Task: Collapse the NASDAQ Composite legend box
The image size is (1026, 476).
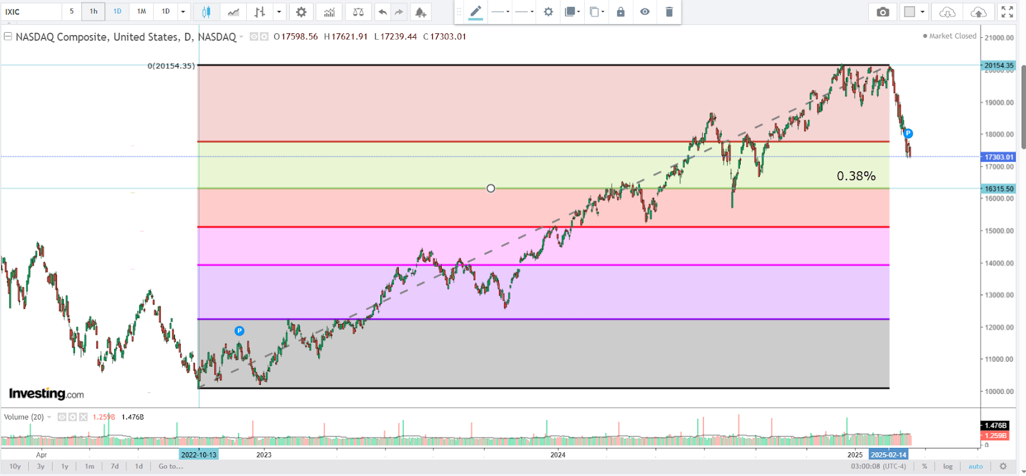Action: pyautogui.click(x=8, y=37)
